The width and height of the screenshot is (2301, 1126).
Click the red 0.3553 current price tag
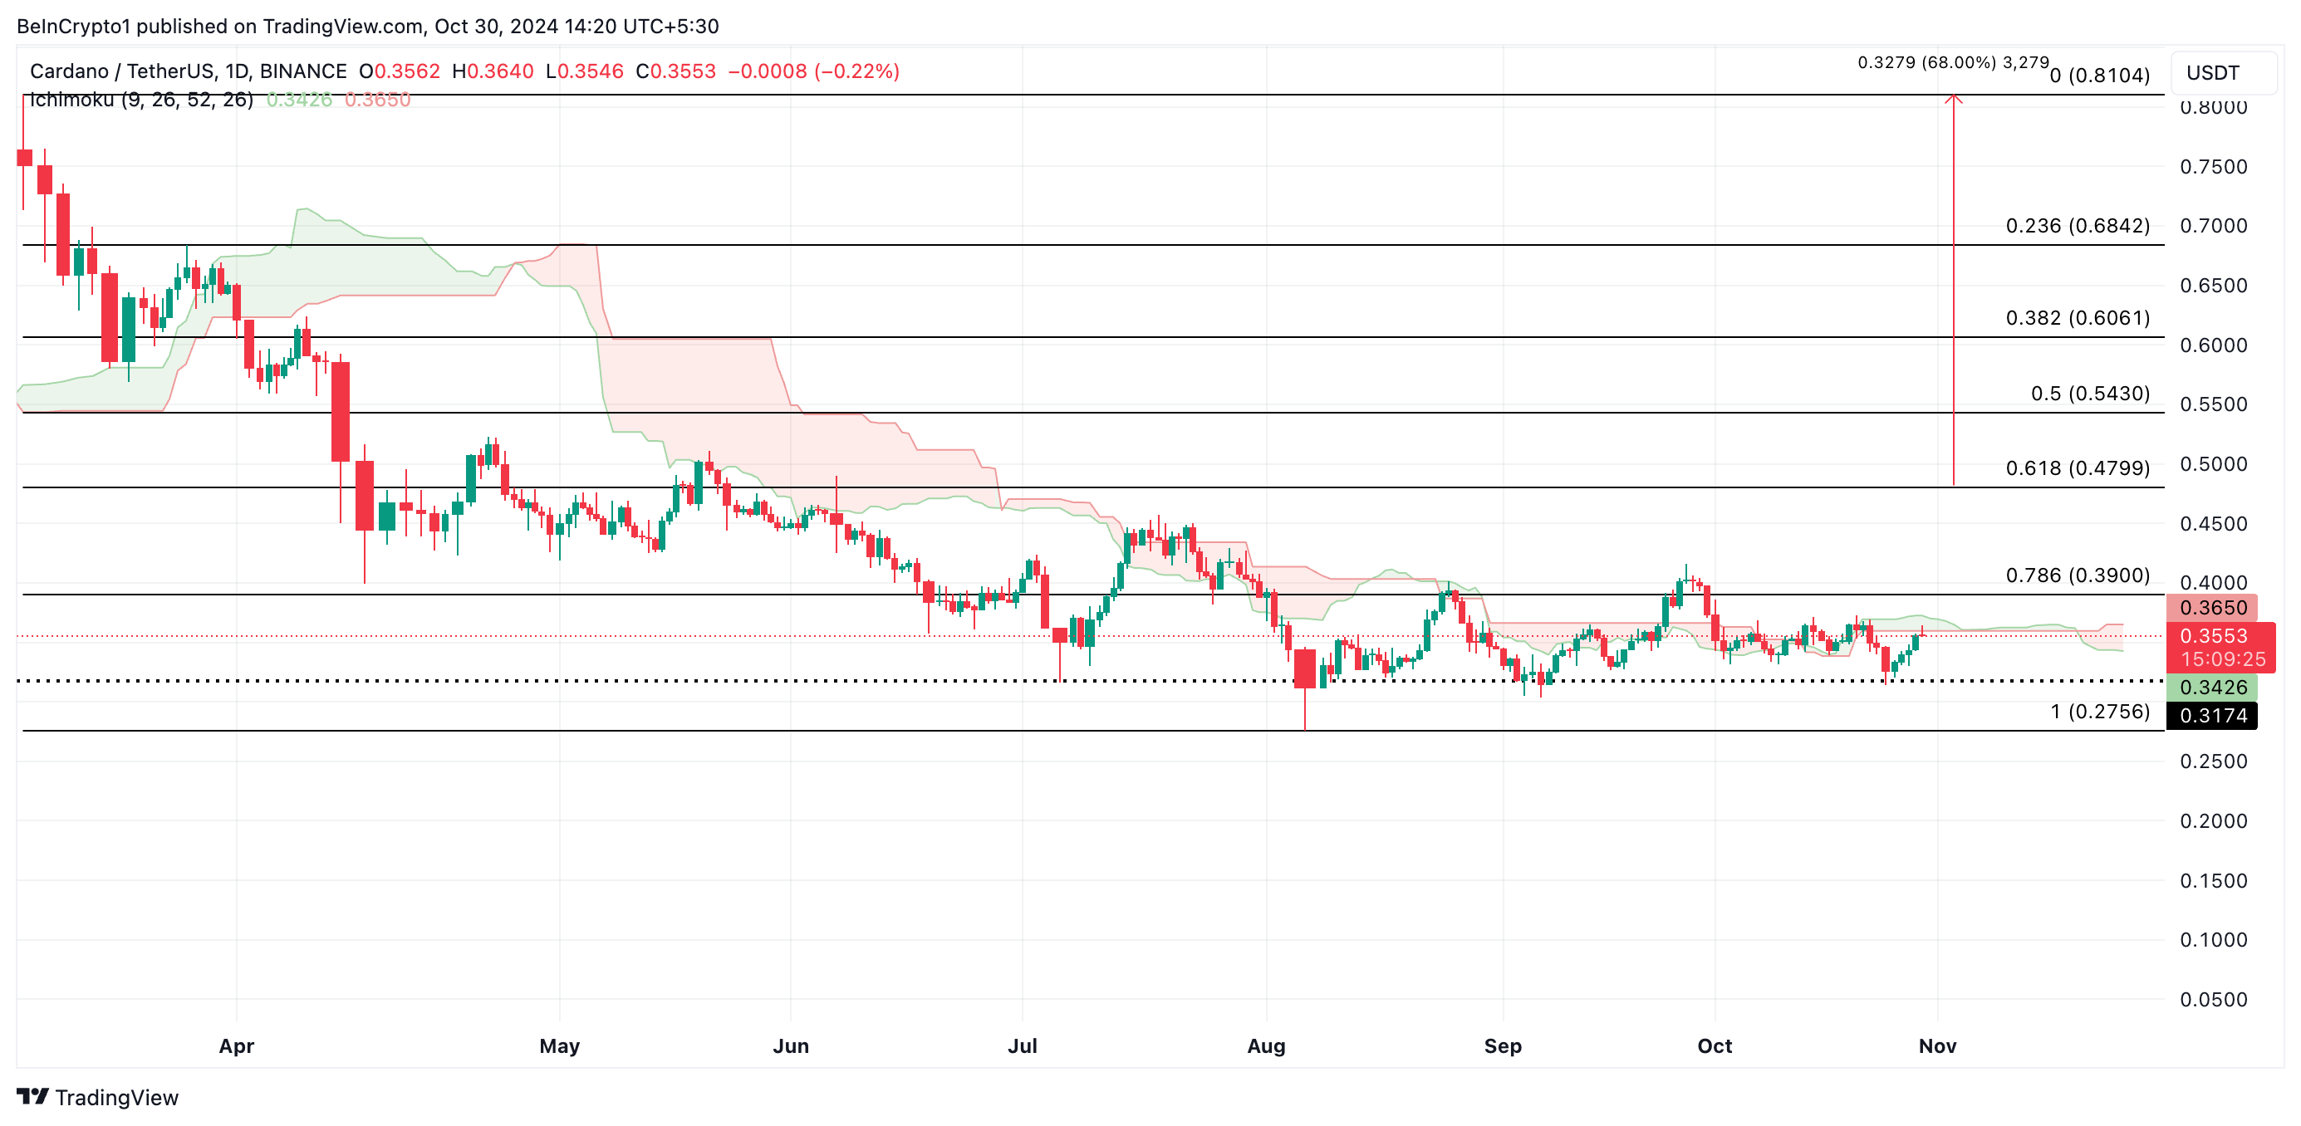coord(2213,636)
